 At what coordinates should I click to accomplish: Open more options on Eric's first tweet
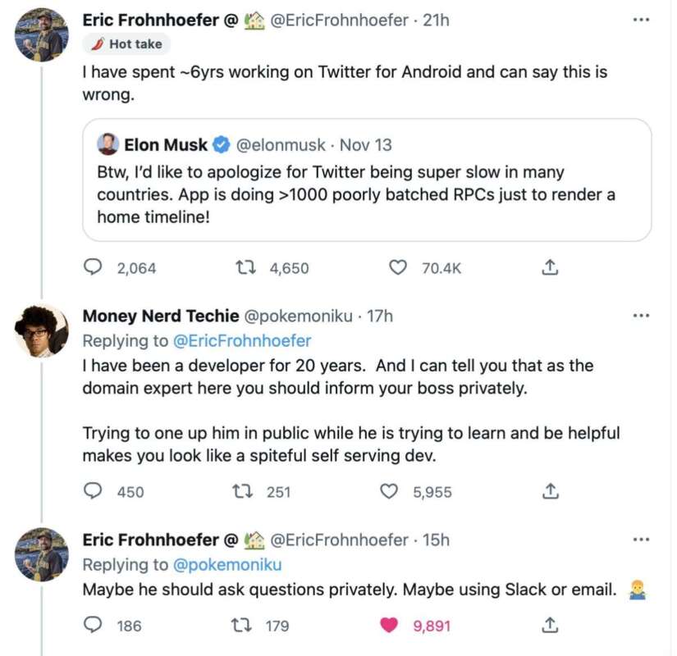click(641, 20)
